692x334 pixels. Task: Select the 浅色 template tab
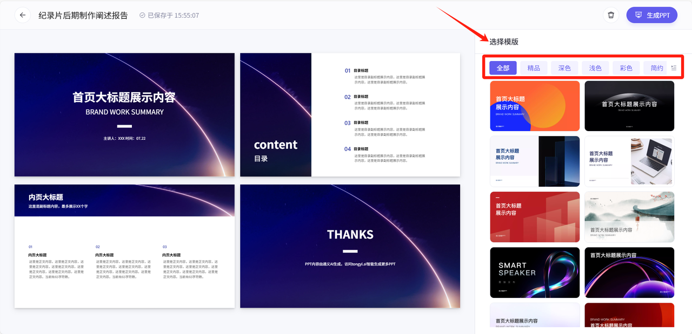point(595,68)
